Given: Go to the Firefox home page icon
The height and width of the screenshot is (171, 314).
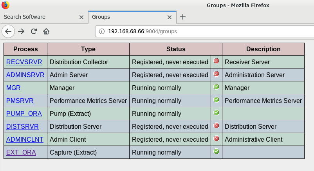Looking at the screenshot, I should click(x=46, y=31).
